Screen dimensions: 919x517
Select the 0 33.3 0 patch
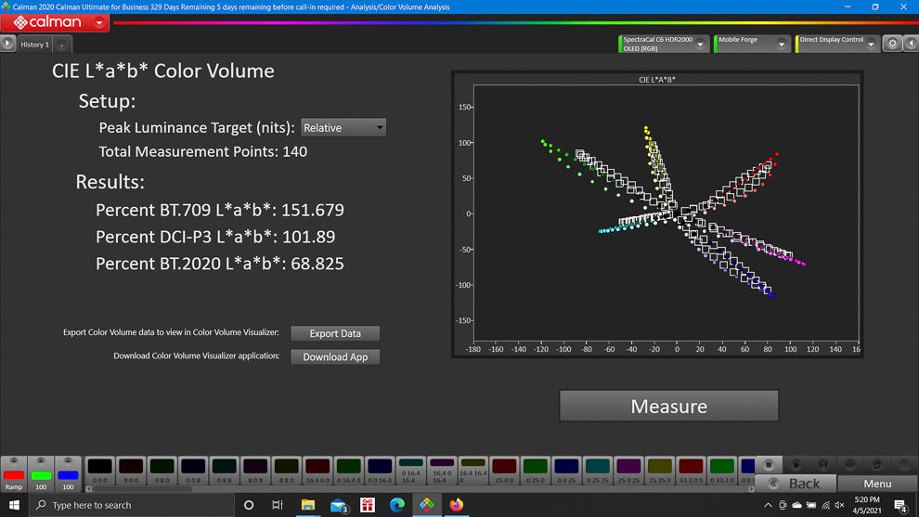click(x=721, y=471)
